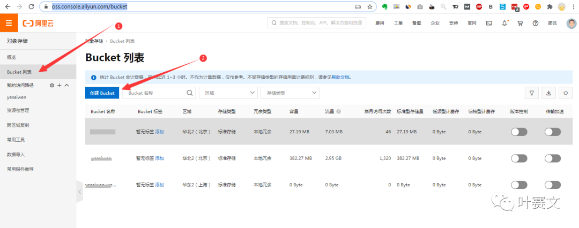Click the Aliyun logo

[38, 23]
